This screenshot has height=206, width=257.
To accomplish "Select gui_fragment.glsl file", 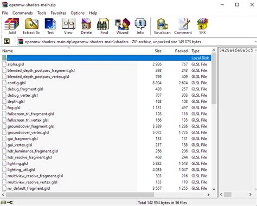I will 107,138.
